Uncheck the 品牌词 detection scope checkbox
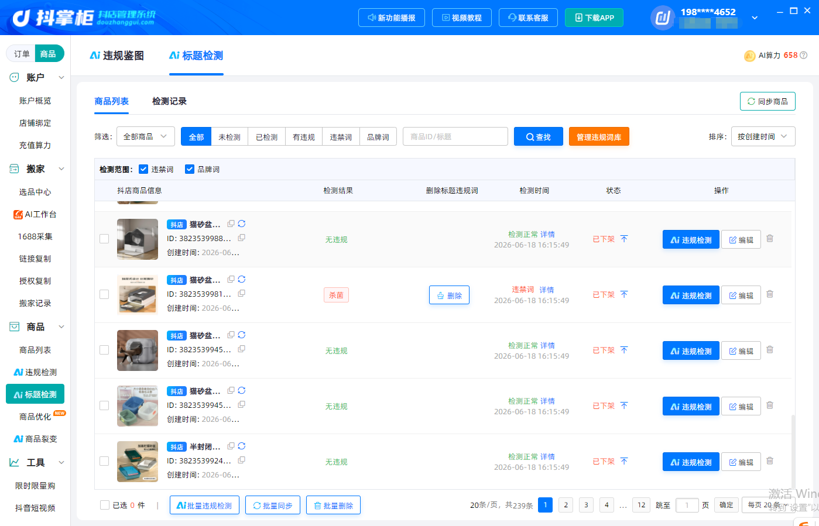This screenshot has width=819, height=526. tap(190, 169)
